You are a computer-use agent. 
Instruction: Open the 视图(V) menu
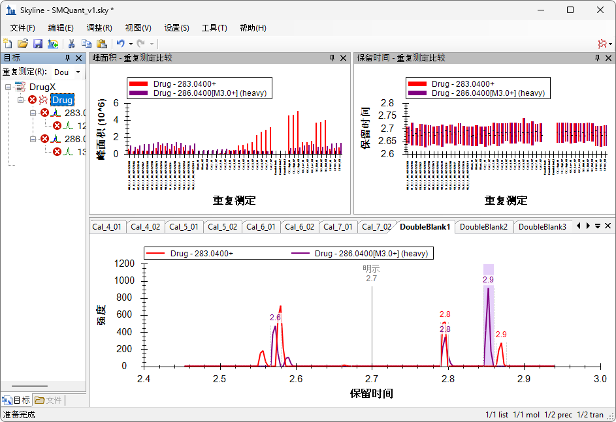click(x=138, y=27)
